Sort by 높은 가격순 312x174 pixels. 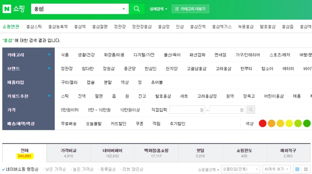coord(83,169)
